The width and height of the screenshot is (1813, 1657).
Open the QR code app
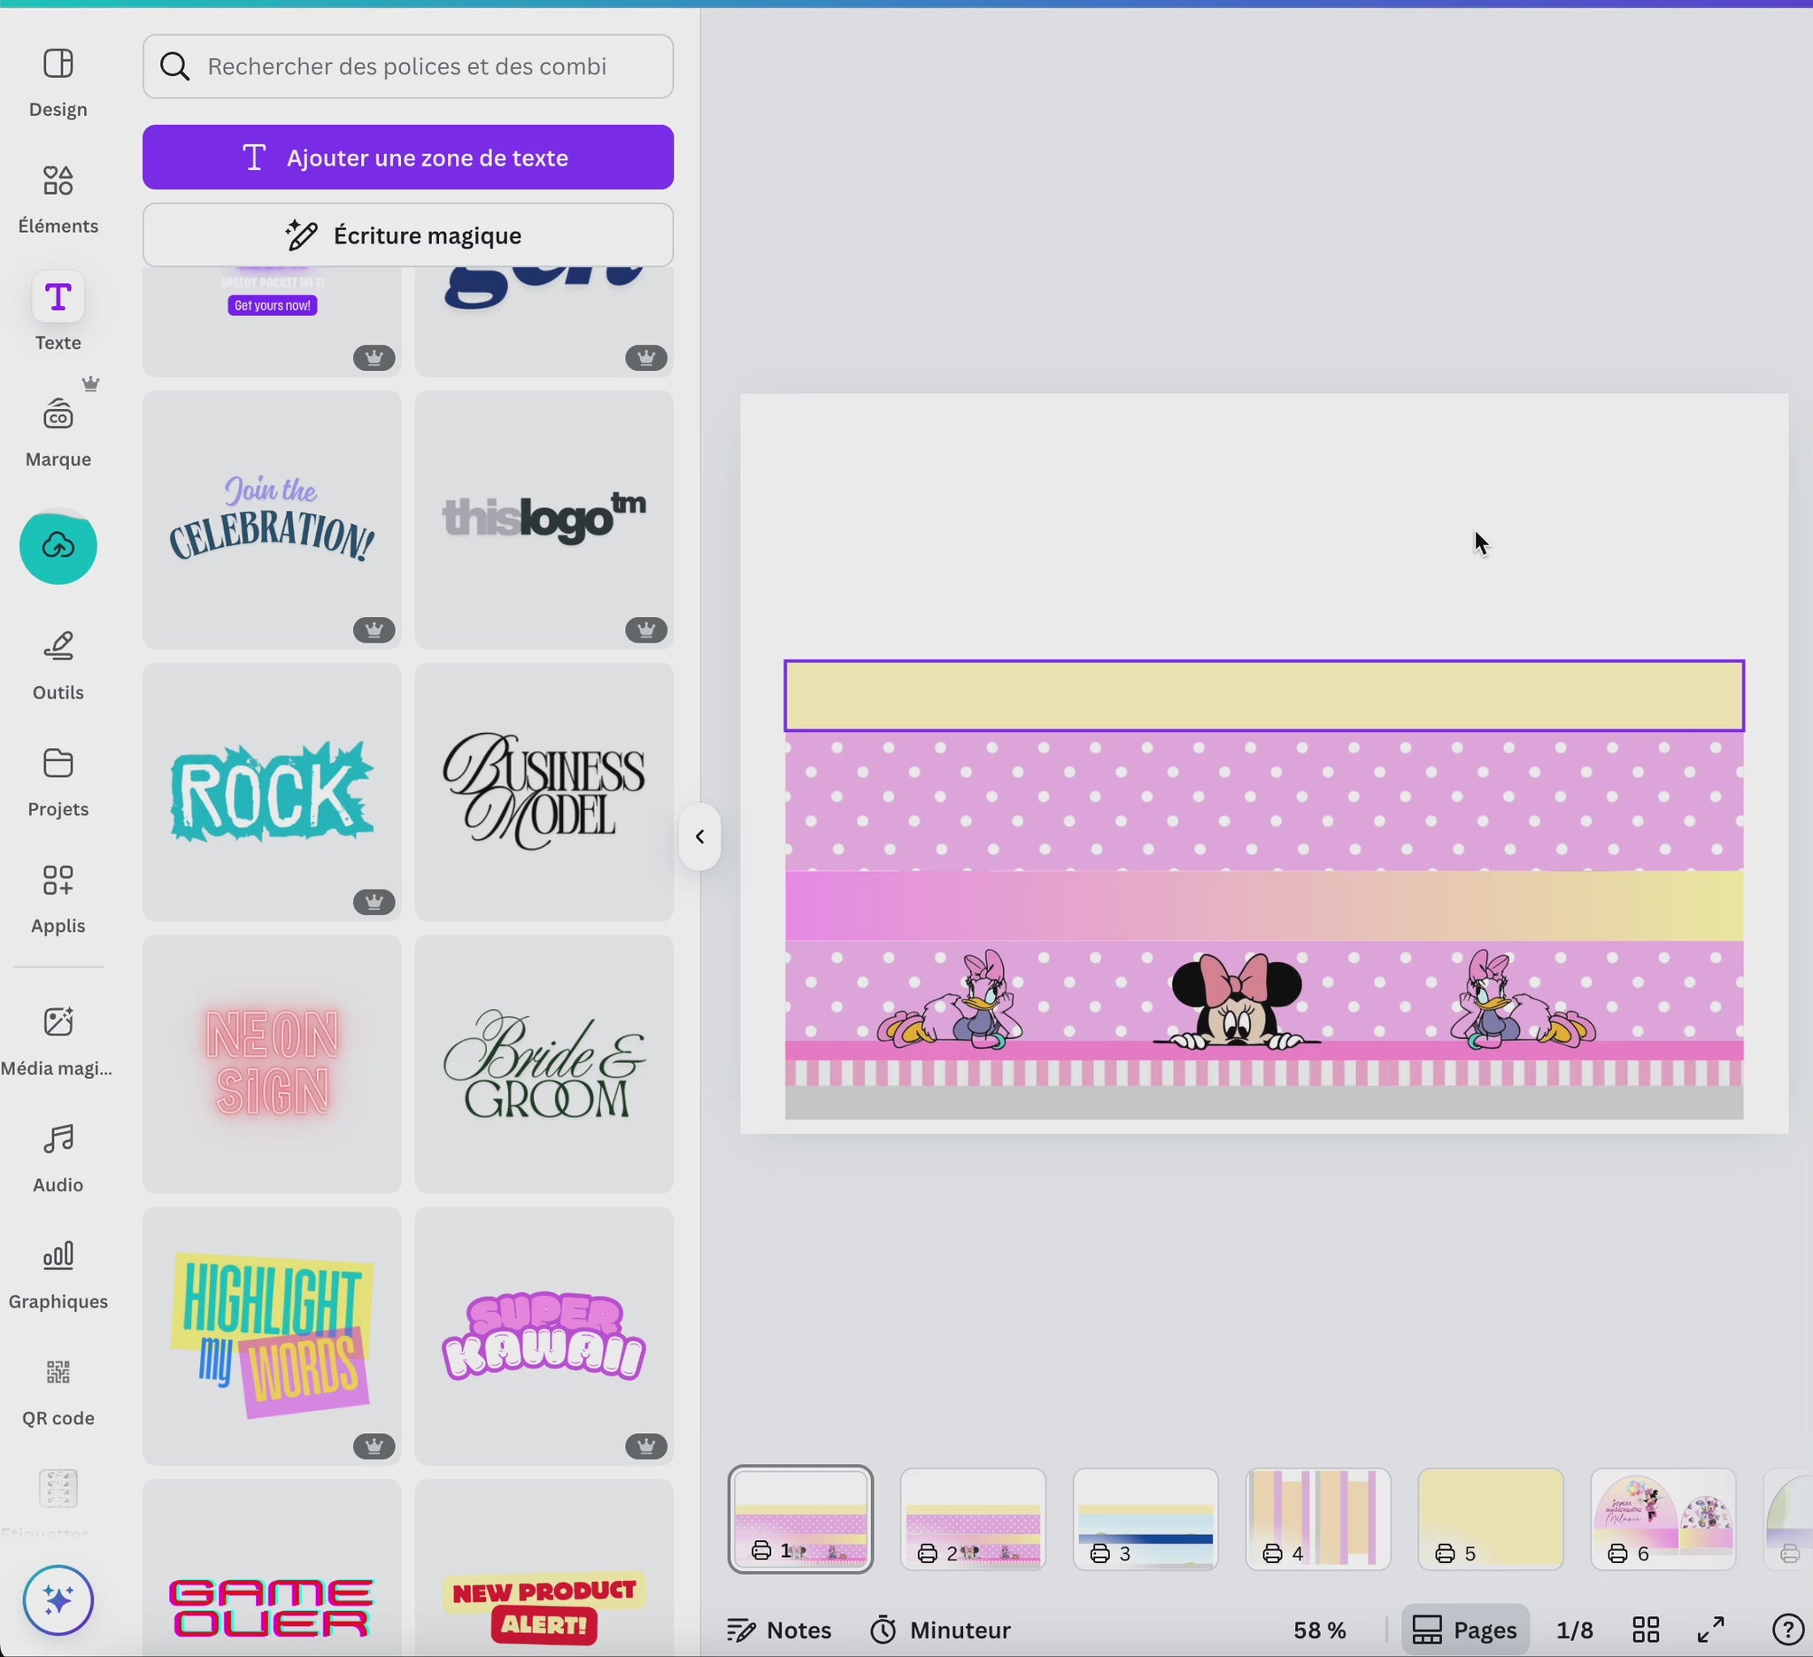coord(58,1389)
